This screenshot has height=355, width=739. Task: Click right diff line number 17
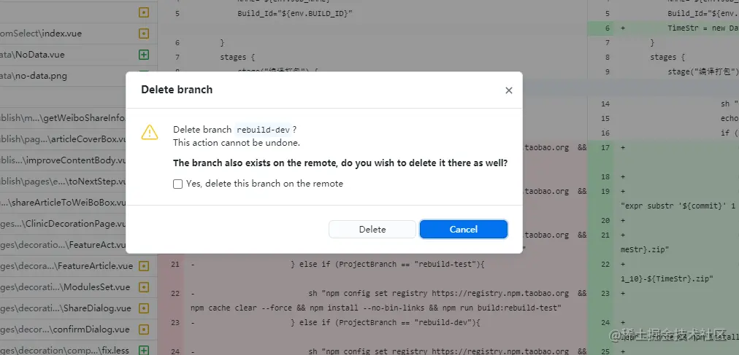pos(605,148)
